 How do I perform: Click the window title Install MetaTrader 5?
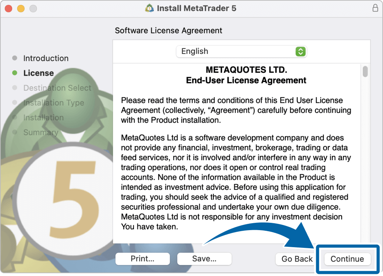point(196,8)
